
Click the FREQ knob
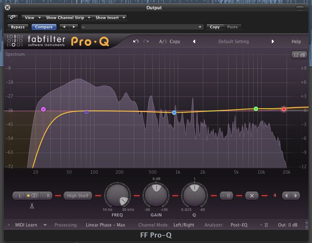117,195
